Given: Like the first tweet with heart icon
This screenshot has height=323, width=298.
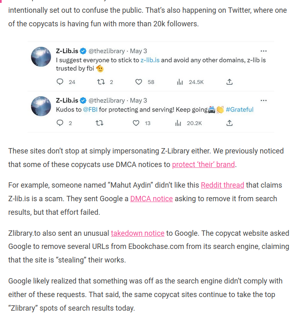Looking at the screenshot, I should [139, 82].
